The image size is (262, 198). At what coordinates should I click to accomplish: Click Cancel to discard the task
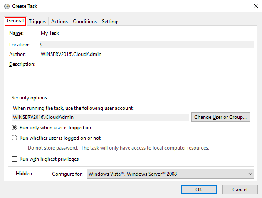coord(240,189)
